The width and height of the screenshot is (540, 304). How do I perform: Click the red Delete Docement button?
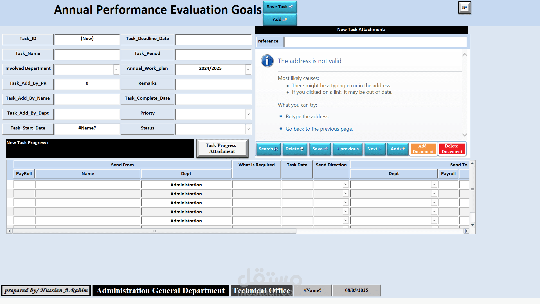point(452,149)
